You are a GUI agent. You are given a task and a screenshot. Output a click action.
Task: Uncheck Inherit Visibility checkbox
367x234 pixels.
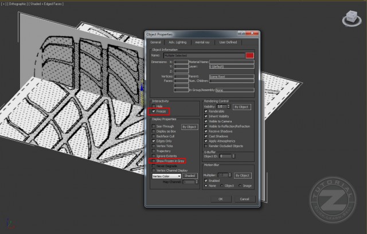point(206,116)
